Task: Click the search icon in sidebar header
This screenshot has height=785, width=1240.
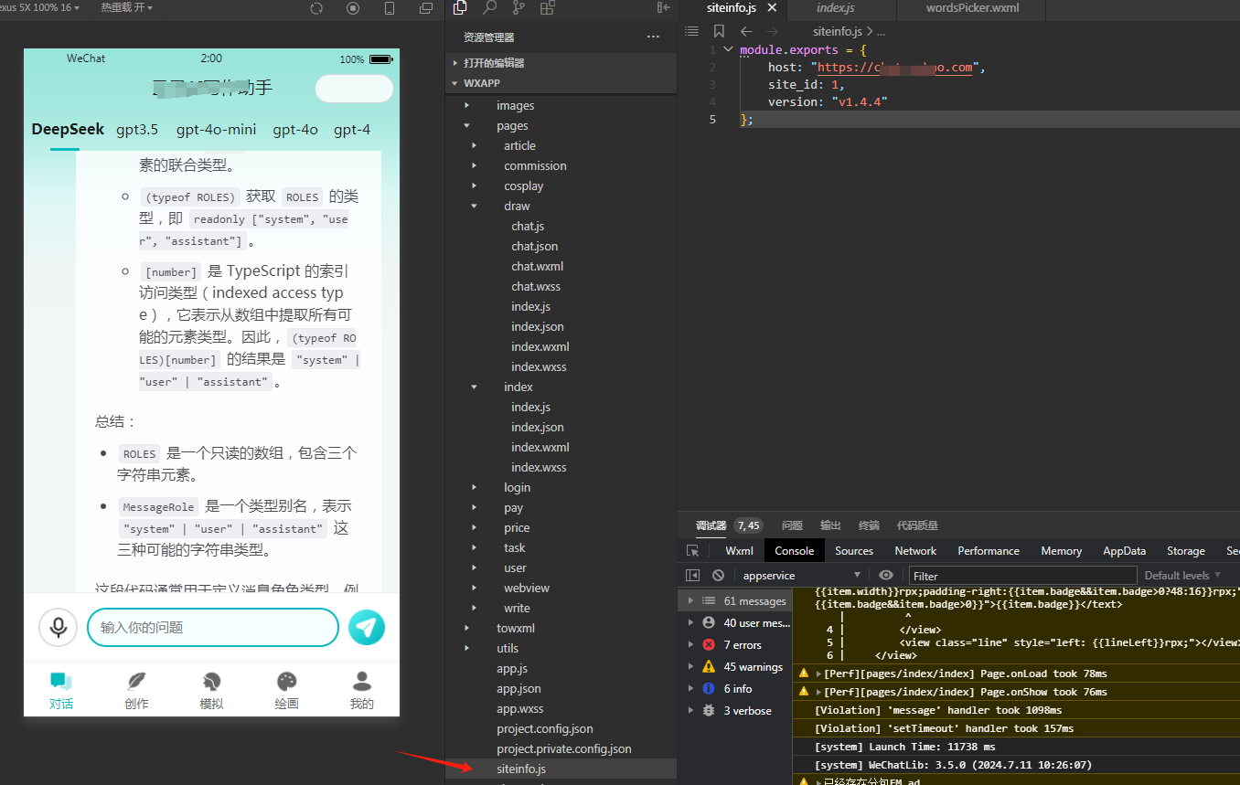Action: 489,8
